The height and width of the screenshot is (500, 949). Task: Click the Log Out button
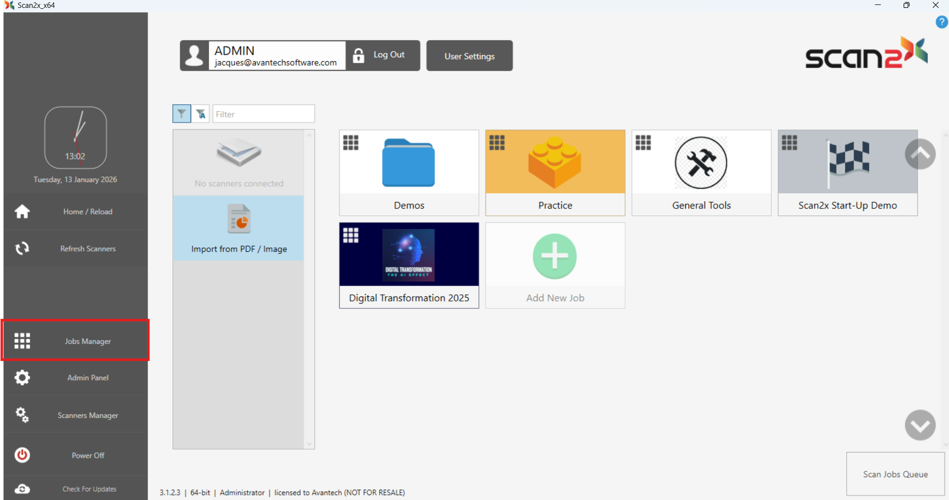tap(383, 55)
